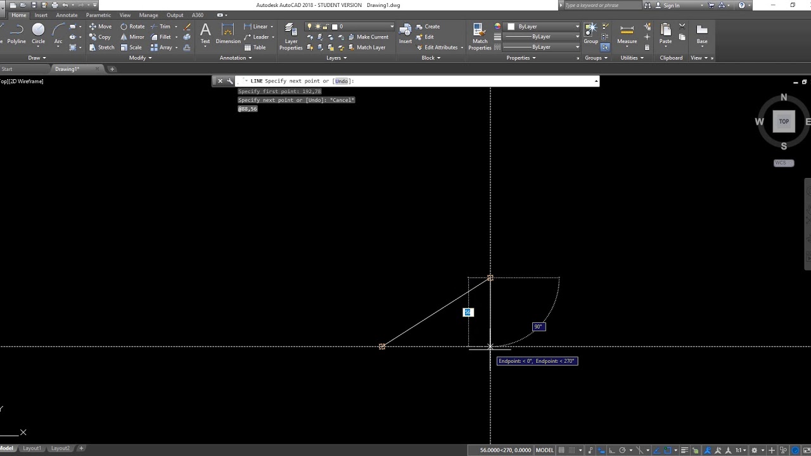Activate the Mirror tool
Screen dimensions: 811x456
(132, 37)
